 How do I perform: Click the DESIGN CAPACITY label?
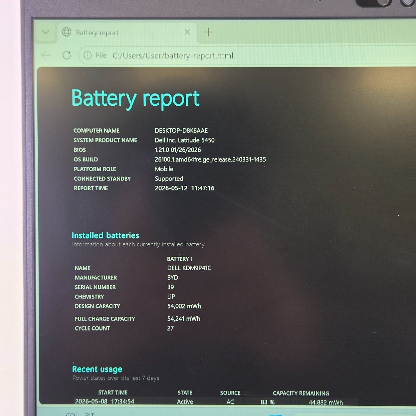point(97,306)
